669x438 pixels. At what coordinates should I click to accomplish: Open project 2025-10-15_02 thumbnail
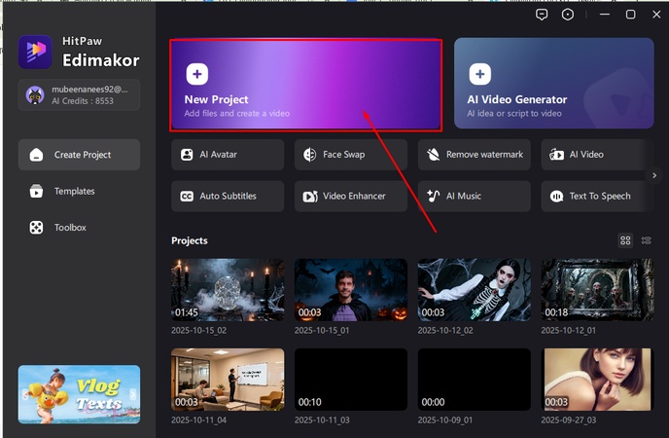[228, 290]
